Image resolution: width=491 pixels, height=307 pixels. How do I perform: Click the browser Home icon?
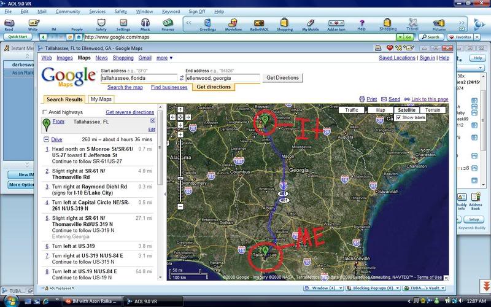pyautogui.click(x=79, y=37)
